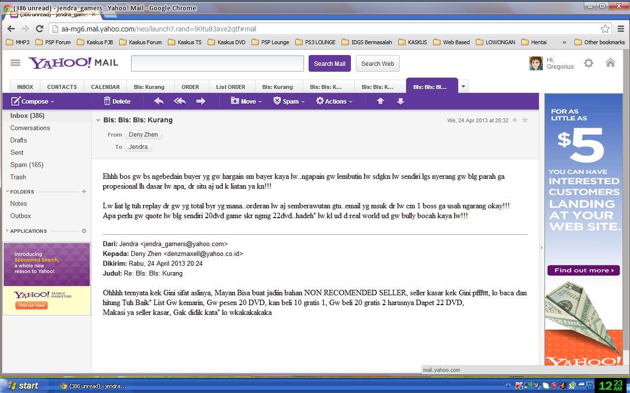This screenshot has height=393, width=630.
Task: Open the Trash folder
Action: point(18,177)
